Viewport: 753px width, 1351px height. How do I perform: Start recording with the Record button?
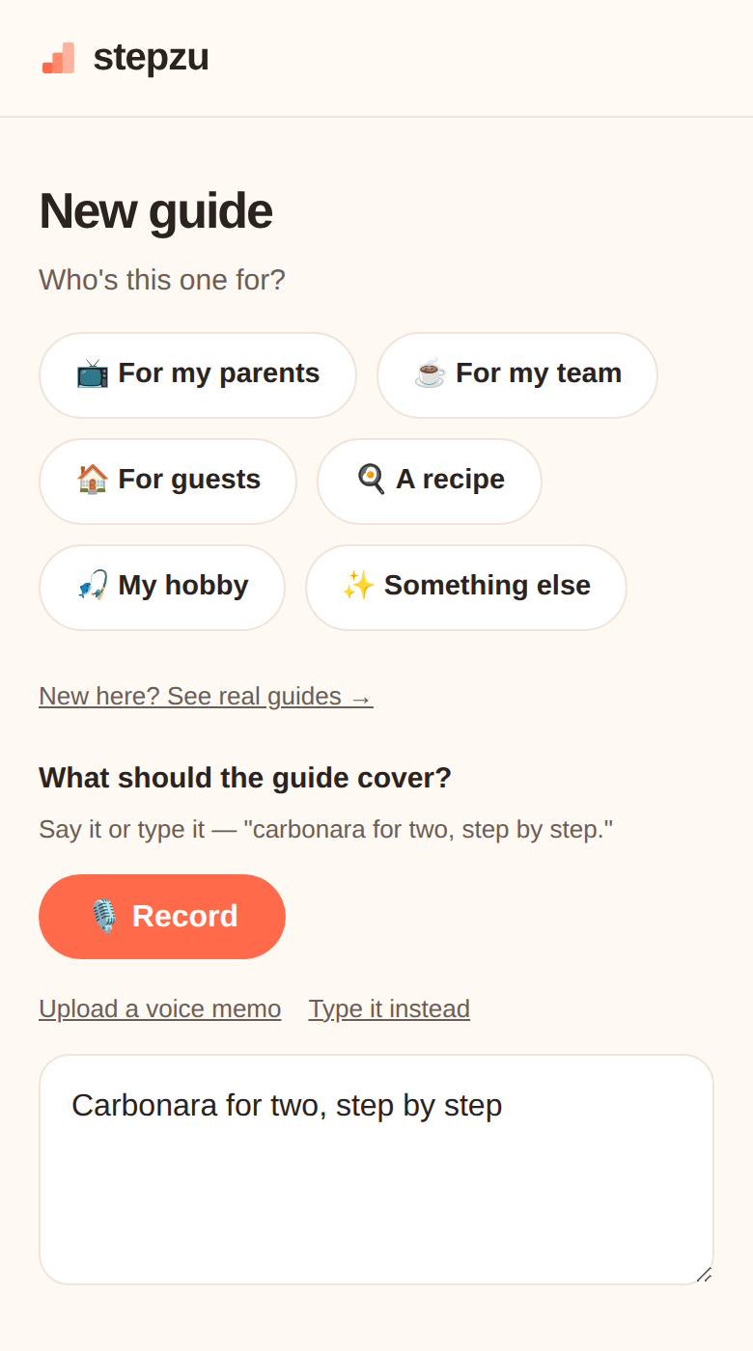coord(162,917)
